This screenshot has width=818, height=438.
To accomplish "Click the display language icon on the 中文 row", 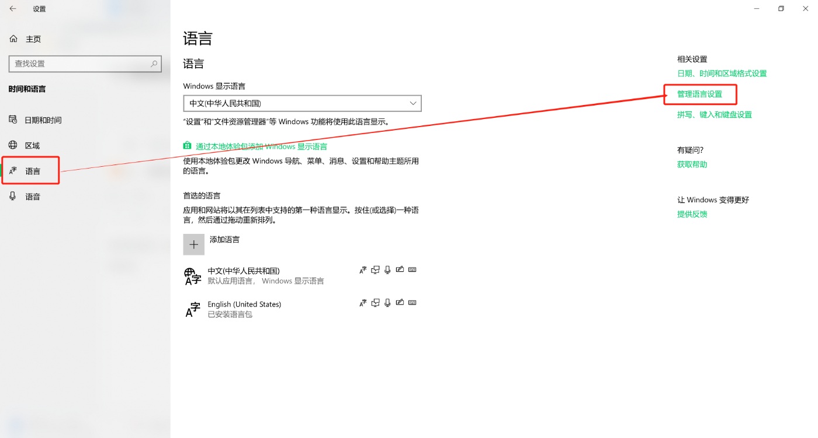I will point(363,270).
